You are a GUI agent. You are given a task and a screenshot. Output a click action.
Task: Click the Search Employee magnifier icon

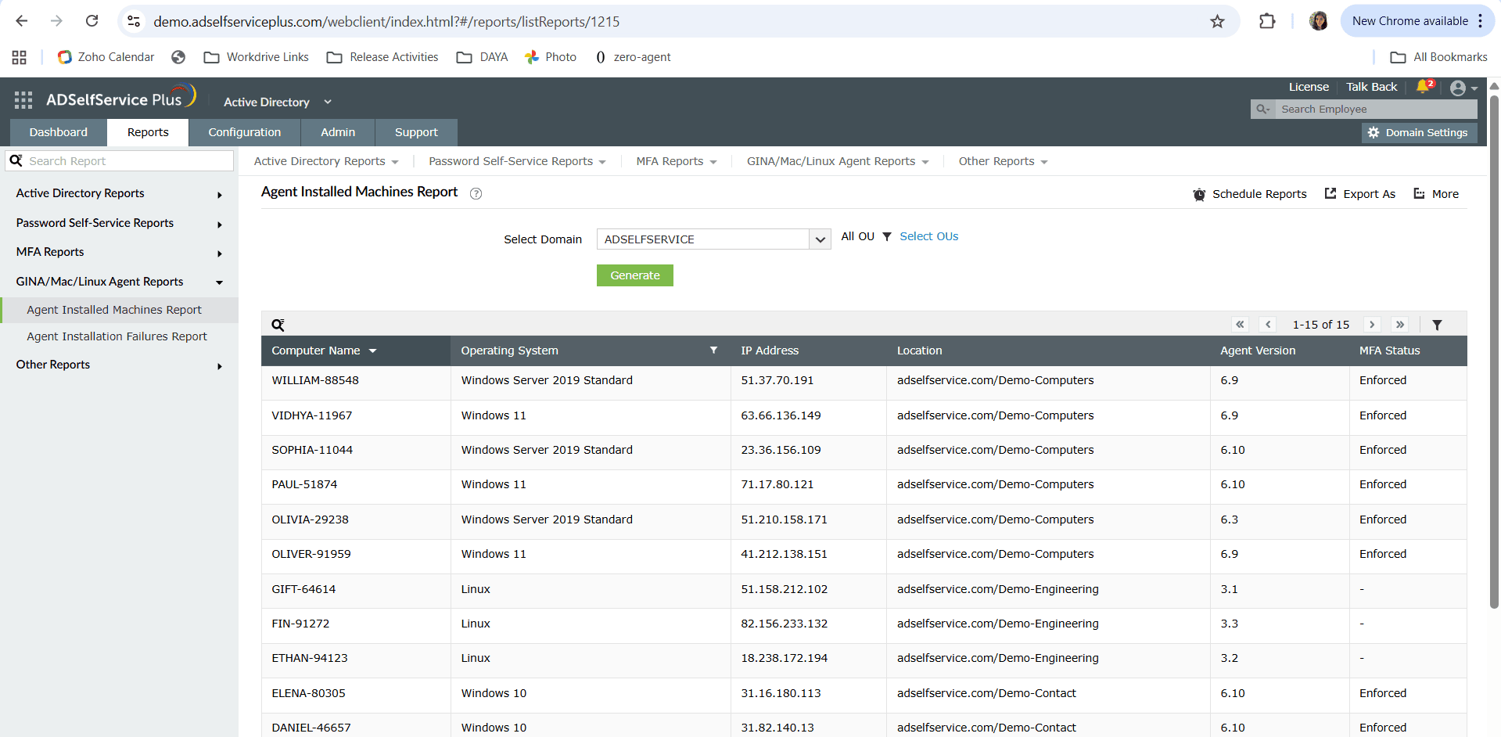[1262, 110]
